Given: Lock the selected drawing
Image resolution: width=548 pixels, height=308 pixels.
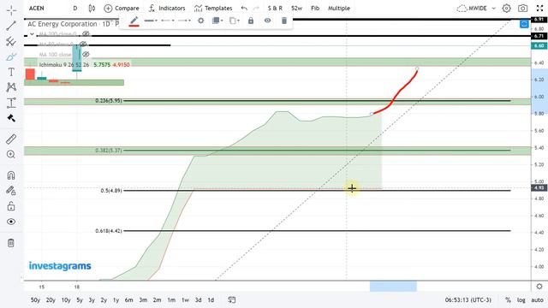Looking at the screenshot, I should pyautogui.click(x=251, y=21).
